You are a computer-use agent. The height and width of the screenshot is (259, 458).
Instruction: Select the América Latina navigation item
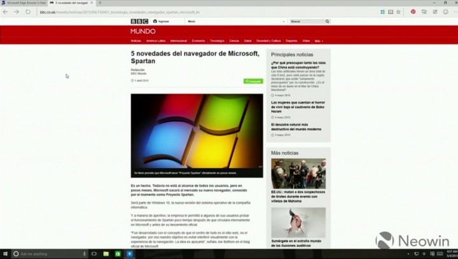pyautogui.click(x=156, y=41)
